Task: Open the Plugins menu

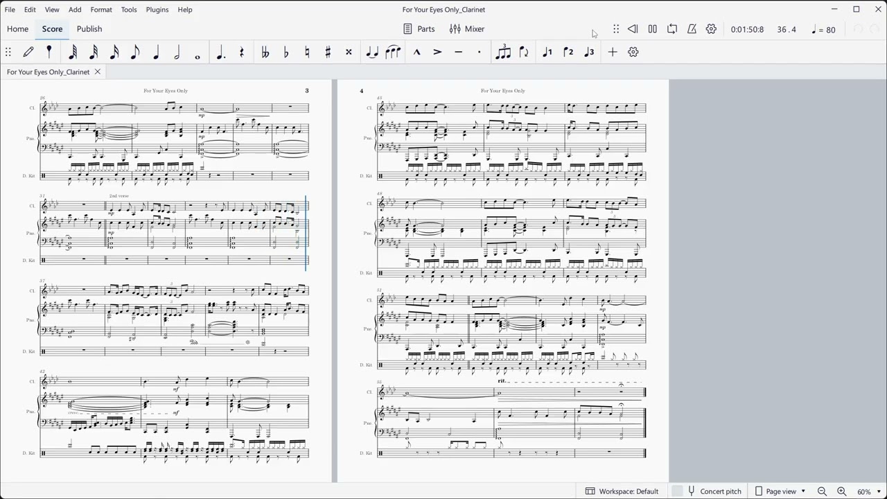Action: tap(157, 10)
